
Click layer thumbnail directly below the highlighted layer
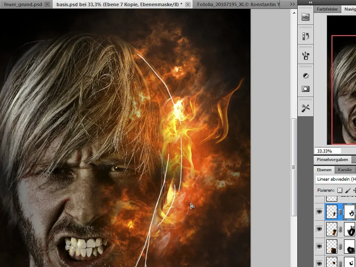click(x=332, y=229)
